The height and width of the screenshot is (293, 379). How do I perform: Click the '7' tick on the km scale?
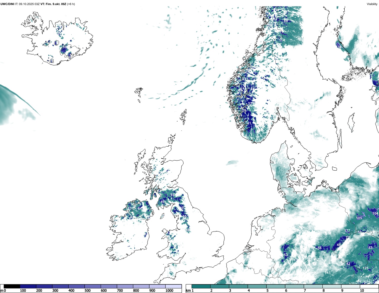305,291
